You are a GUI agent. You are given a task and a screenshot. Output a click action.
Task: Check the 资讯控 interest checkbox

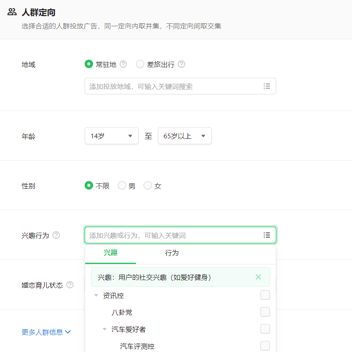[265, 295]
